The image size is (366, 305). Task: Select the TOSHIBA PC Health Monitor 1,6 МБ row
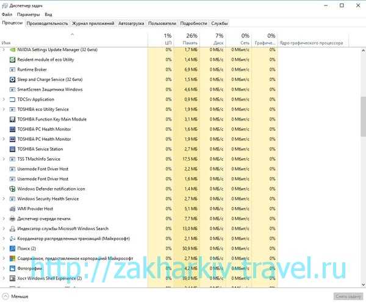point(139,129)
